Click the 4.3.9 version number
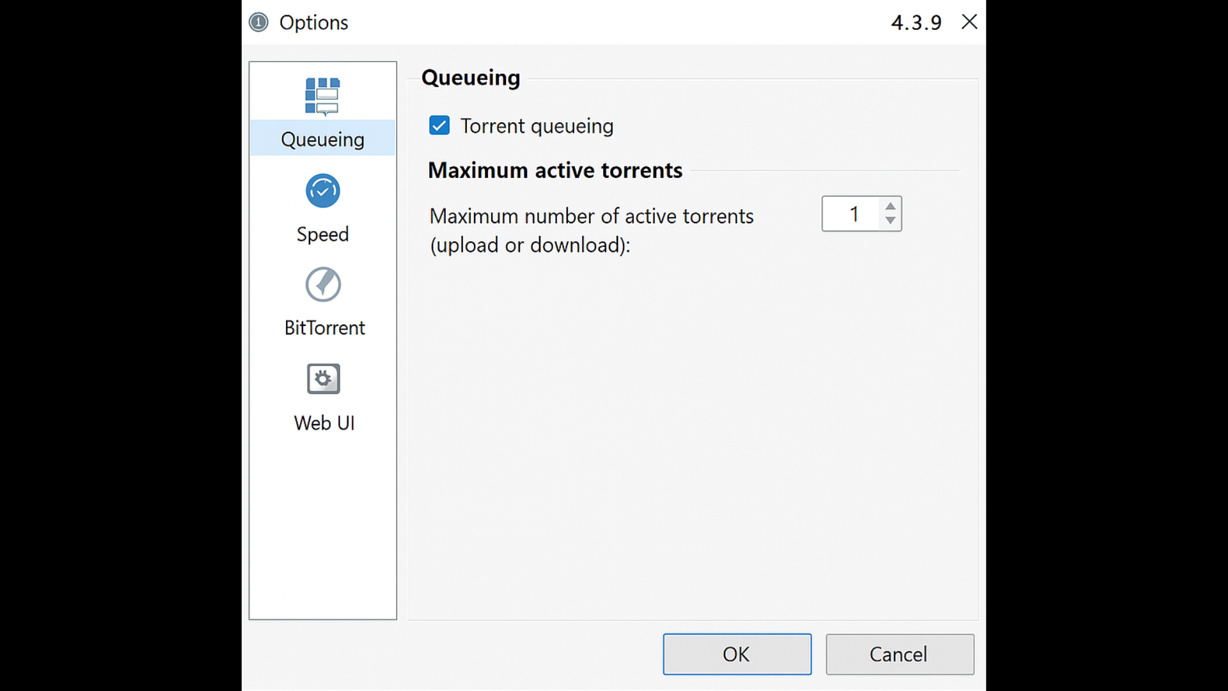1228x691 pixels. pyautogui.click(x=916, y=22)
